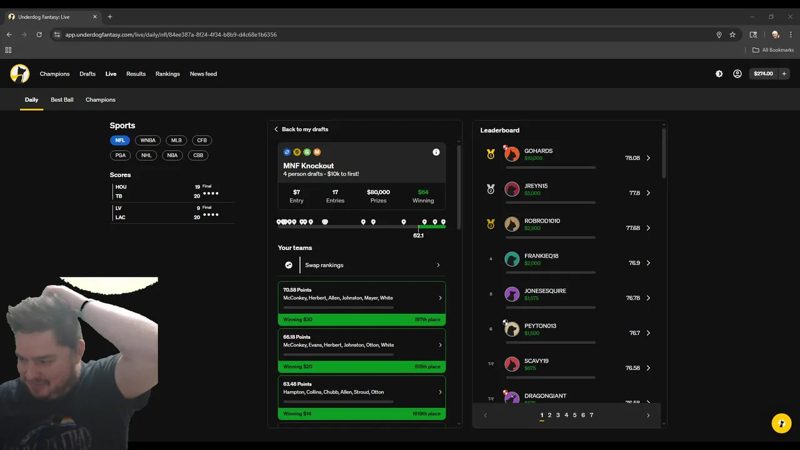
Task: Open the News feed nav link
Action: pyautogui.click(x=203, y=74)
